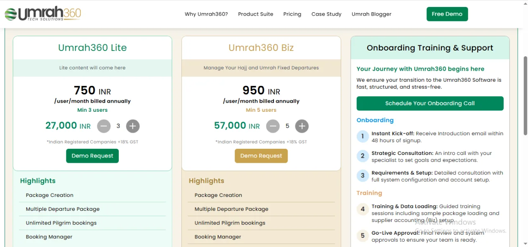Open the Product Suite menu
This screenshot has height=247, width=528.
[256, 14]
